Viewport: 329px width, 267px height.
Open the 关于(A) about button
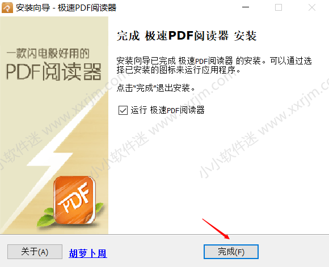pos(35,252)
